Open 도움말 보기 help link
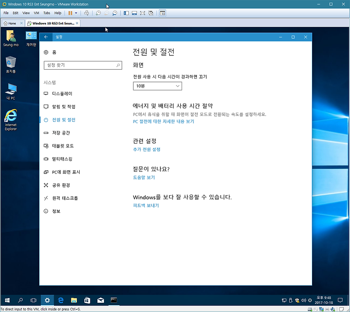The image size is (350, 312). pyautogui.click(x=144, y=178)
